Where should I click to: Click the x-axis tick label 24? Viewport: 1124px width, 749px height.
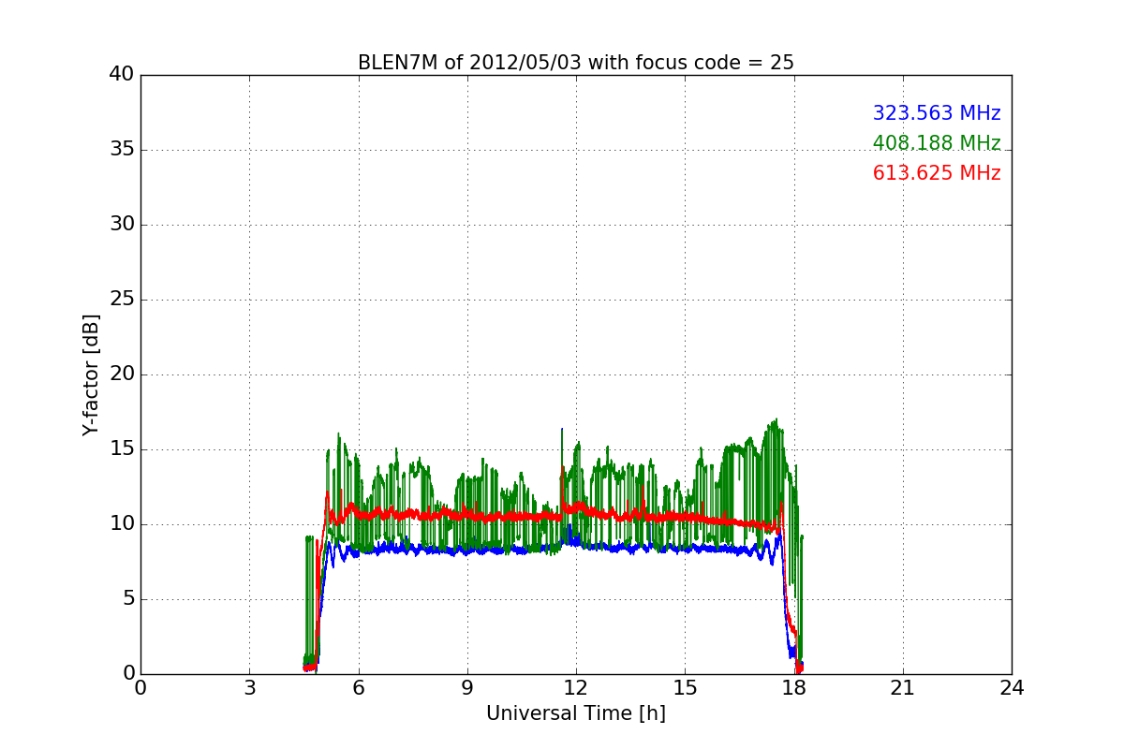[1012, 688]
